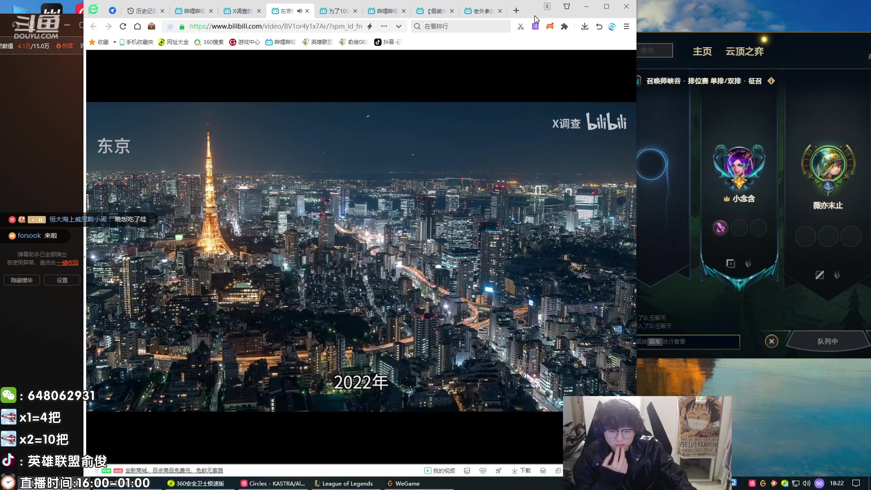The width and height of the screenshot is (871, 490).
Task: Cancel the queue with the X button
Action: click(x=772, y=341)
